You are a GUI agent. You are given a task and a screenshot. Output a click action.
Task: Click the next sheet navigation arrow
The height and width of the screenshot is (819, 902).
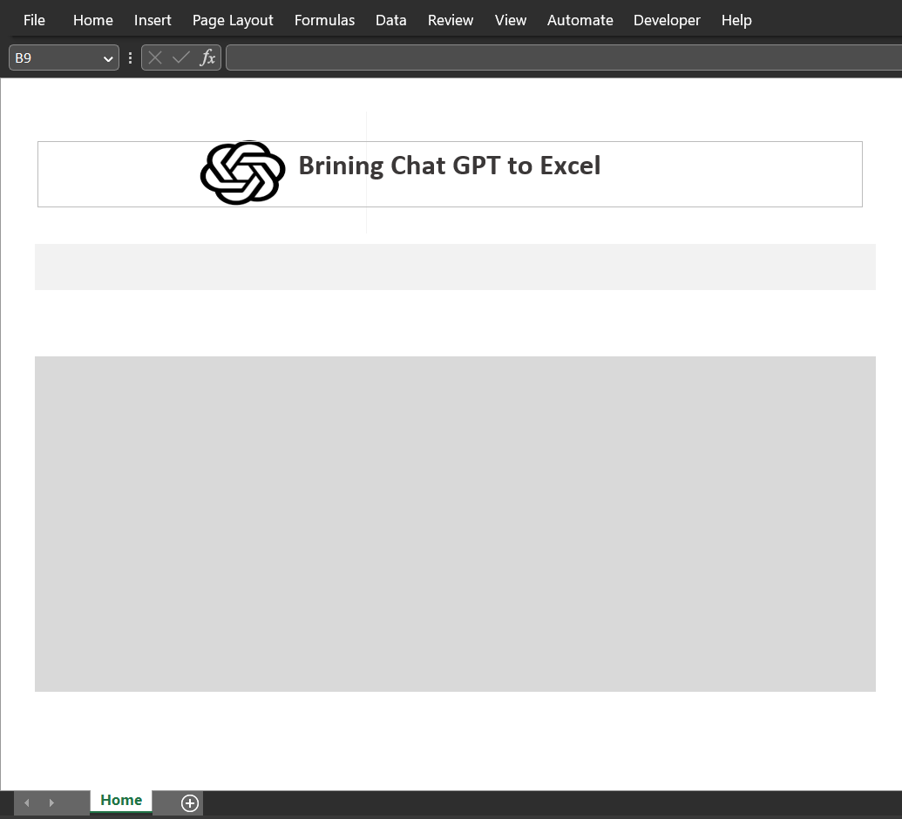point(51,803)
